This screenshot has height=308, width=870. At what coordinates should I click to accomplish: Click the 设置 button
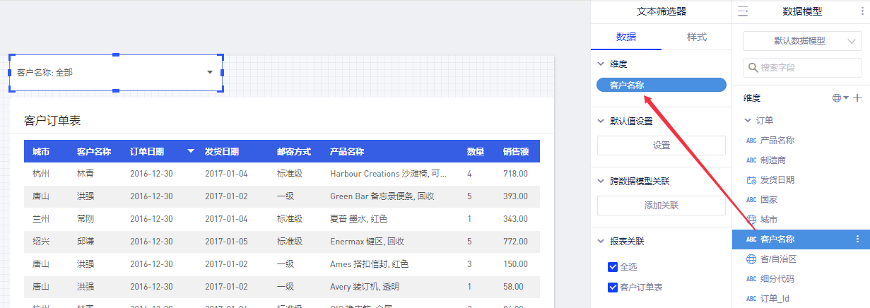(x=661, y=146)
